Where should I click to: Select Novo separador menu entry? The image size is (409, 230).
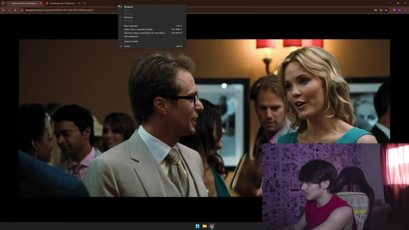pos(152,26)
